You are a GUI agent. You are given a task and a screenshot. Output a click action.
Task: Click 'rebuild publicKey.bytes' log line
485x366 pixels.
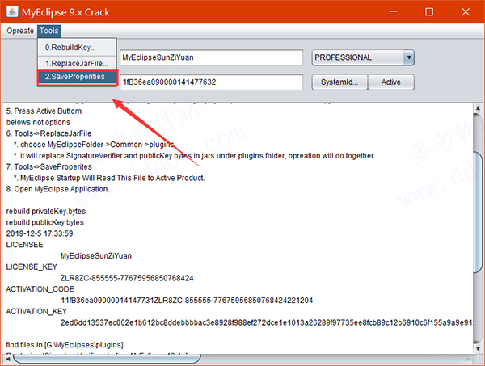click(44, 222)
